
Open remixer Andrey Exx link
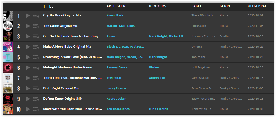click(157, 78)
